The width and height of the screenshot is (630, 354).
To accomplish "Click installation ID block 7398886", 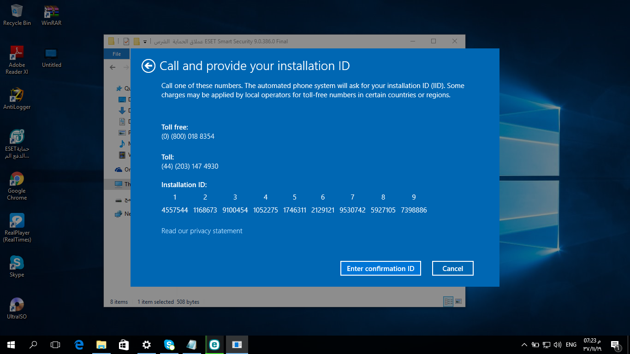I will [x=414, y=210].
